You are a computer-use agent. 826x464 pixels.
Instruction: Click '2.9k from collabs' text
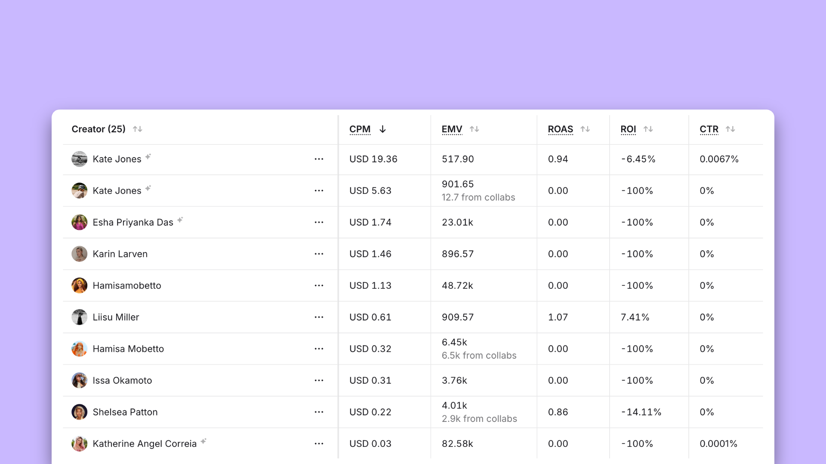(480, 418)
